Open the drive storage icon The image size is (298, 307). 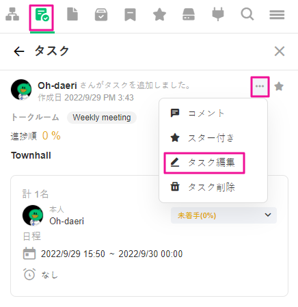189,14
